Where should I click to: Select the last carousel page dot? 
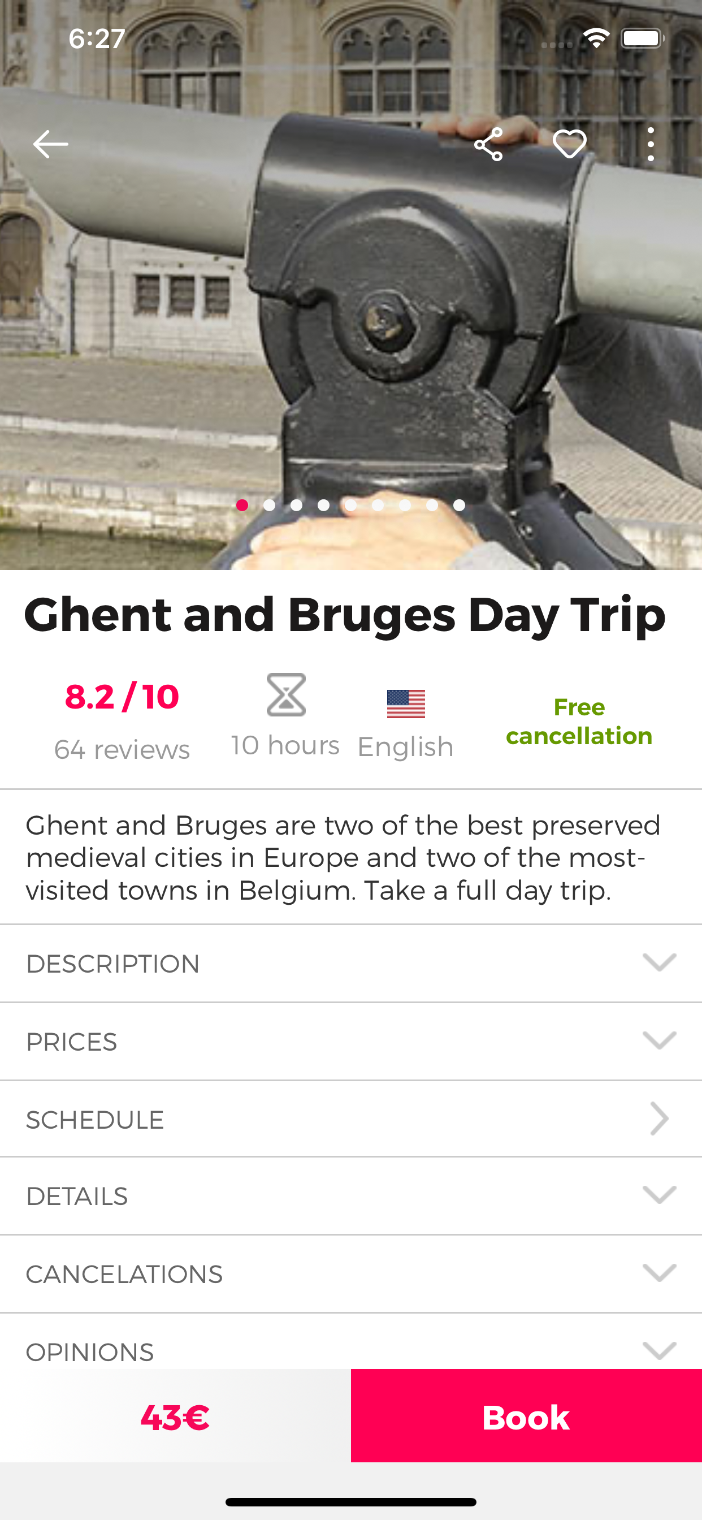pyautogui.click(x=459, y=505)
